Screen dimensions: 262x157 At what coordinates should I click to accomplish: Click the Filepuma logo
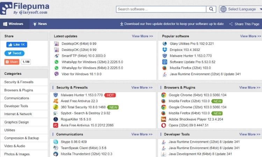coord(25,8)
